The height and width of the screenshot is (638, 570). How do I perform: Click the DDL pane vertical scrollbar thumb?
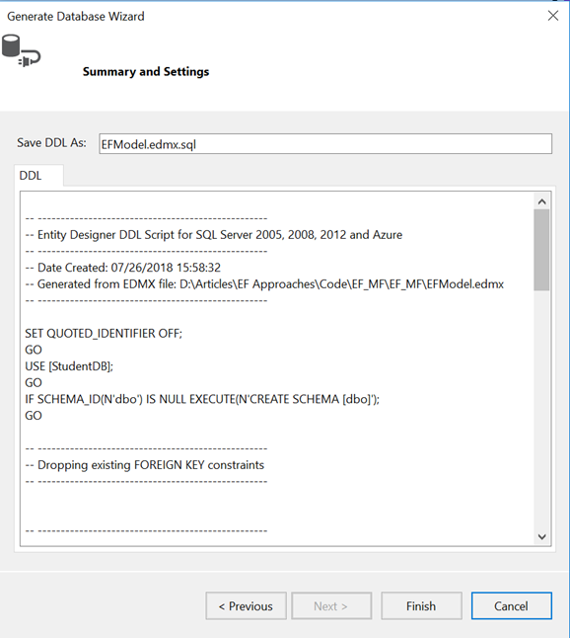point(541,250)
